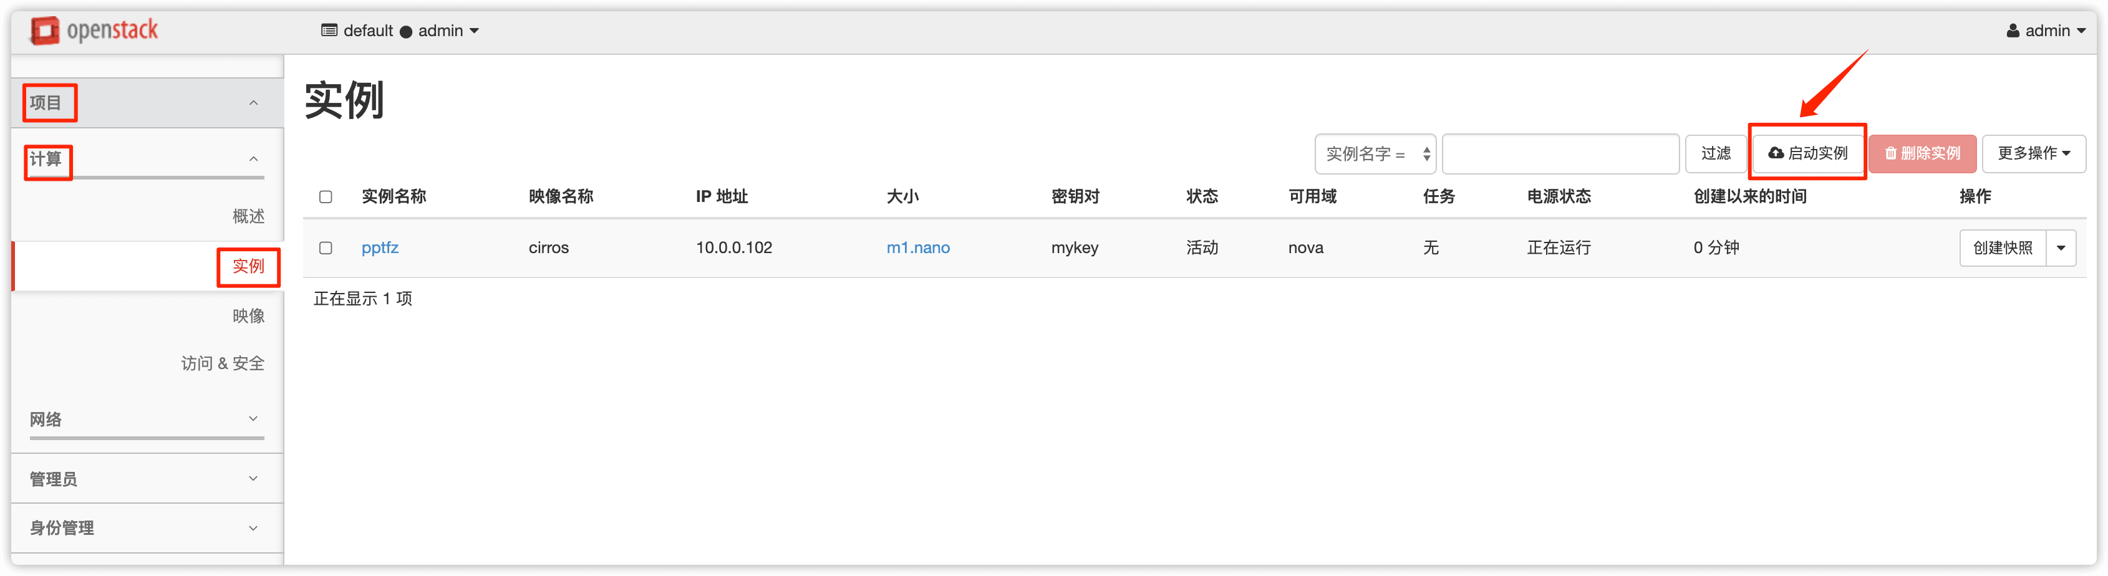Viewport: 2108px width, 576px height.
Task: Expand the 管理员 panel
Action: 147,479
